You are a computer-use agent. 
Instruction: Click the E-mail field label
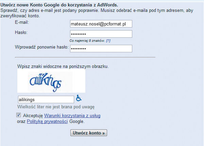point(22,22)
